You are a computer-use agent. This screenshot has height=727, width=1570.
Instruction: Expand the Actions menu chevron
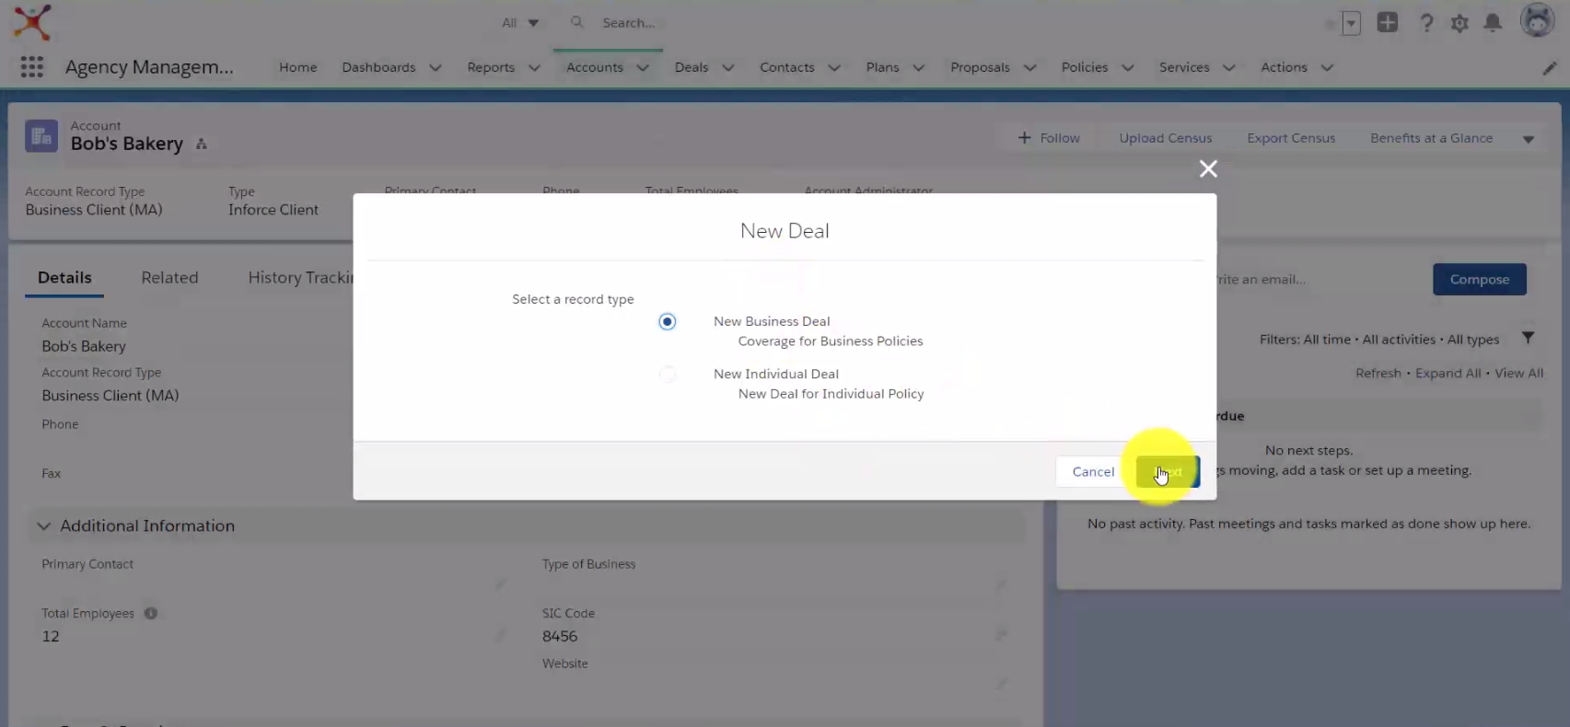click(x=1327, y=68)
